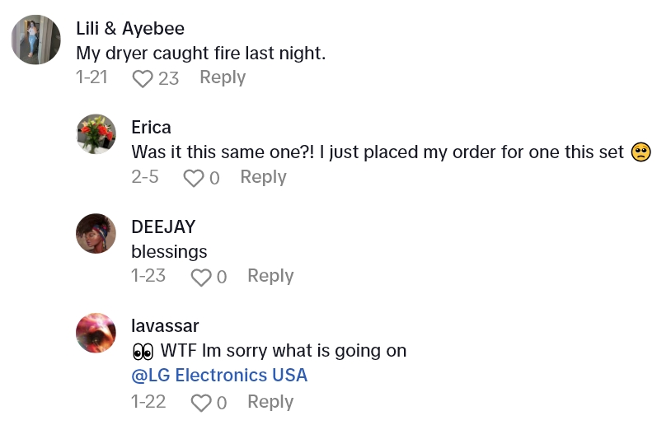Image resolution: width=657 pixels, height=425 pixels.
Task: Like Erica's reply with heart icon
Action: point(193,178)
